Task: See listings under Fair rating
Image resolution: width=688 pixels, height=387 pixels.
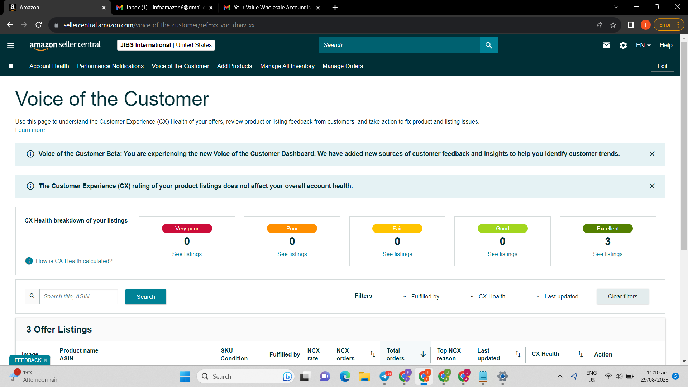Action: pos(397,254)
